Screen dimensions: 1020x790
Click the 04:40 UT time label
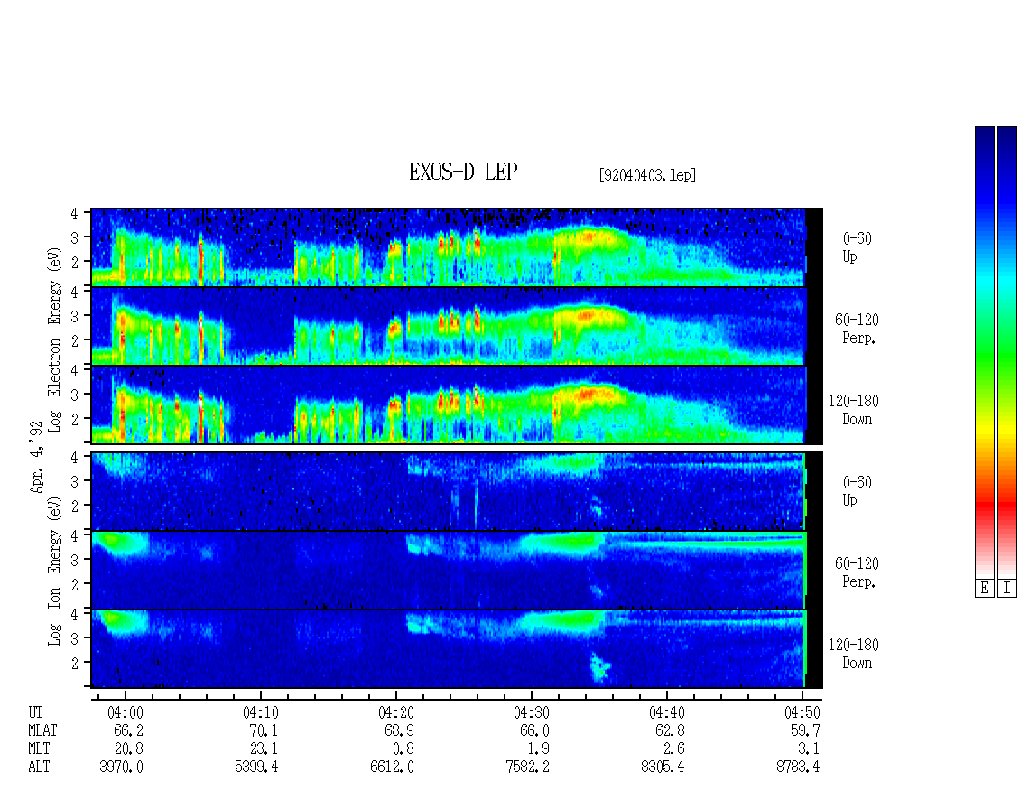(x=666, y=712)
